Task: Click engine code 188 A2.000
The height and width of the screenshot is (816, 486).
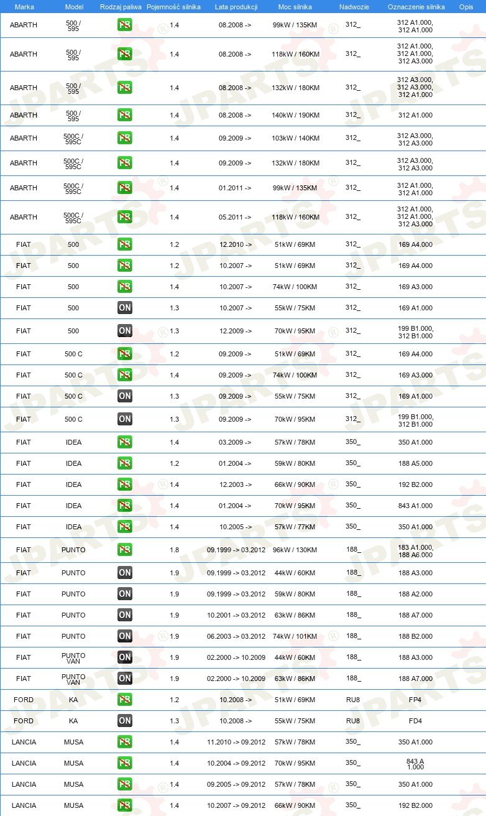Action: (x=415, y=594)
